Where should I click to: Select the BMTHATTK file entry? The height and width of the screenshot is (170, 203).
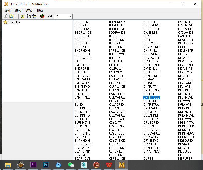pyautogui.click(x=82, y=130)
